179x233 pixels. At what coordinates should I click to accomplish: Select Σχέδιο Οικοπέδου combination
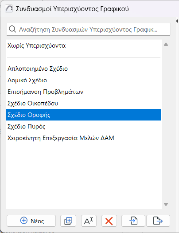tap(84, 103)
